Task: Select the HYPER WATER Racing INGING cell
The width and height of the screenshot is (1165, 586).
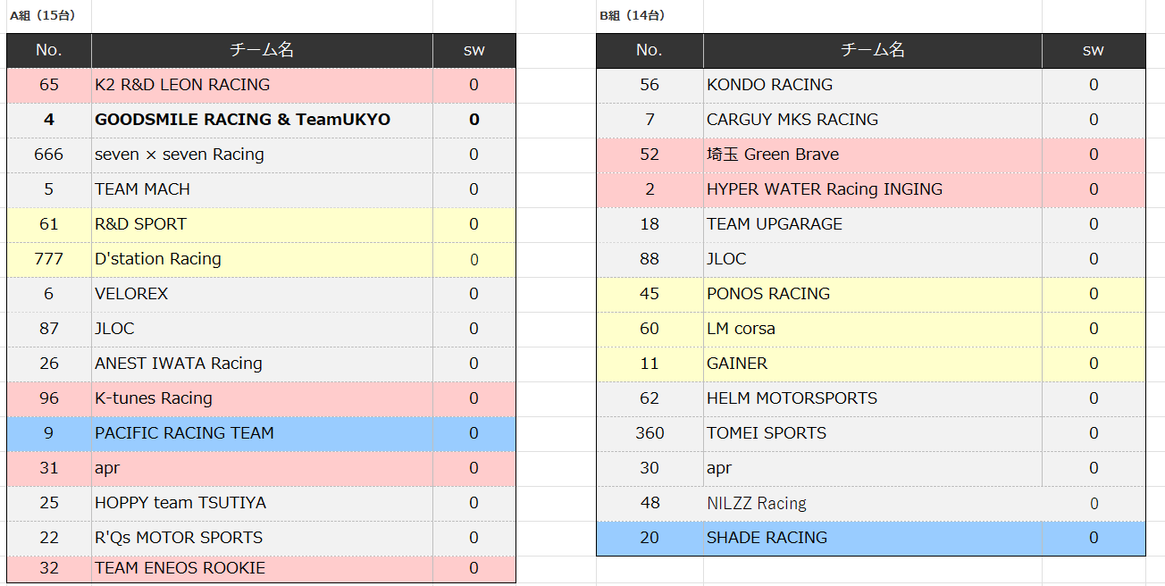Action: pos(824,189)
